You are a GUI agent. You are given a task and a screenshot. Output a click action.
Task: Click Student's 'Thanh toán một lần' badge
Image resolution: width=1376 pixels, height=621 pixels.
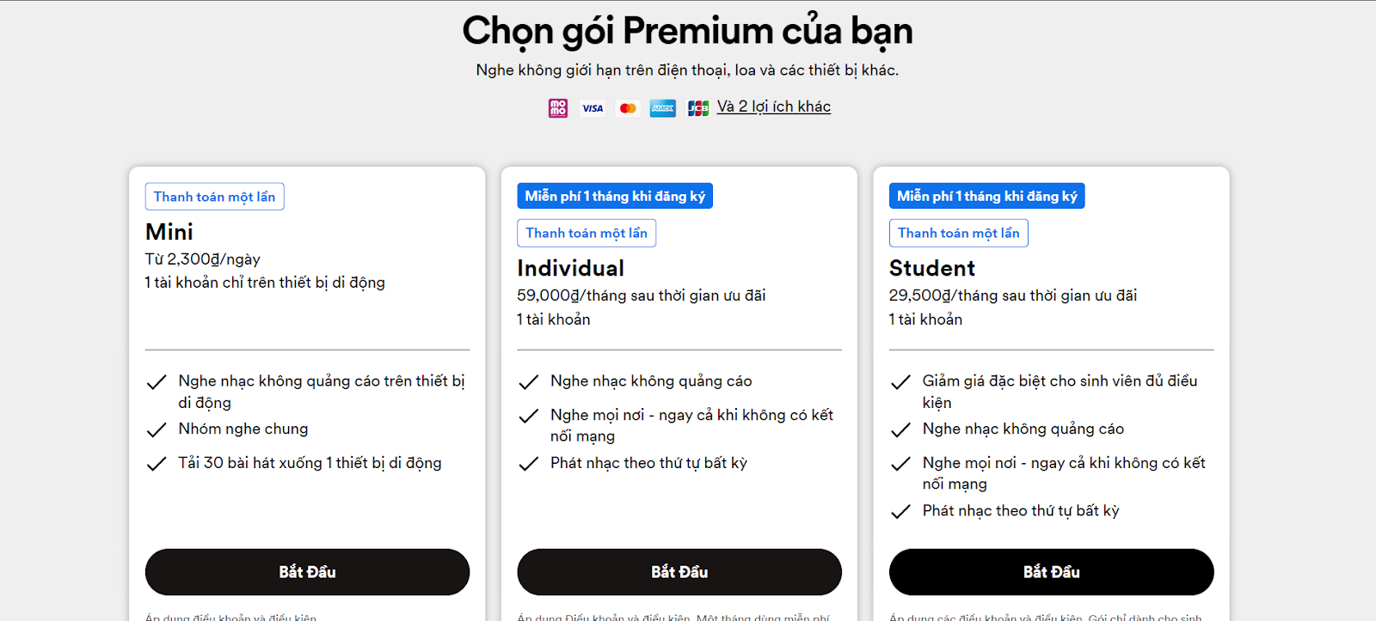959,233
